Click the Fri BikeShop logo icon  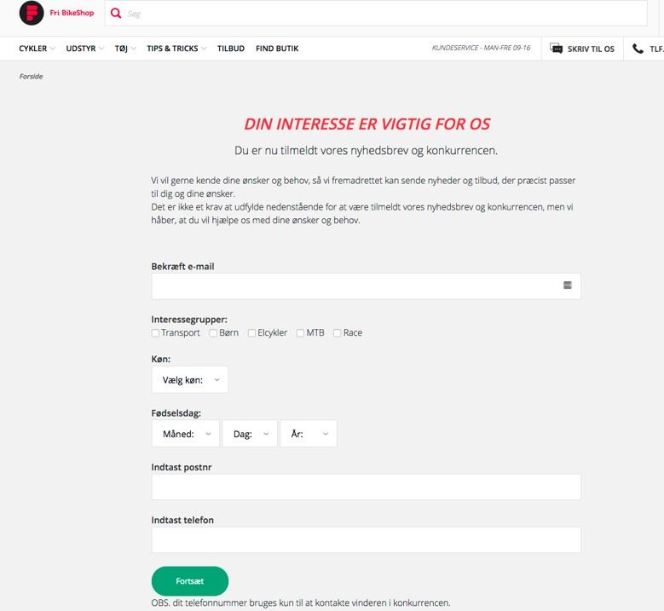(x=32, y=13)
